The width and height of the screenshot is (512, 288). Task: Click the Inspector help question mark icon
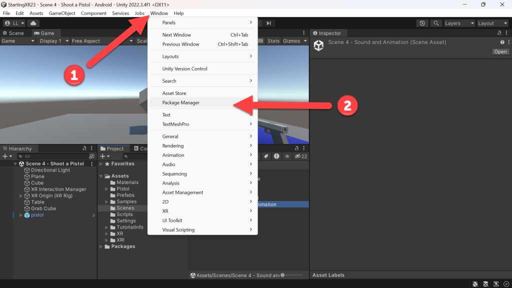click(502, 42)
